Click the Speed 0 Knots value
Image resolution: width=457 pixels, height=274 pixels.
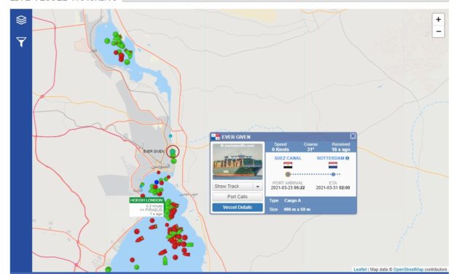tap(281, 149)
